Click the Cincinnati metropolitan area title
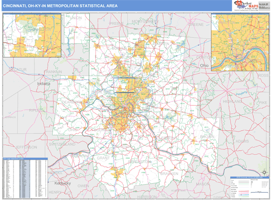The width and height of the screenshot is (272, 200). [60, 6]
